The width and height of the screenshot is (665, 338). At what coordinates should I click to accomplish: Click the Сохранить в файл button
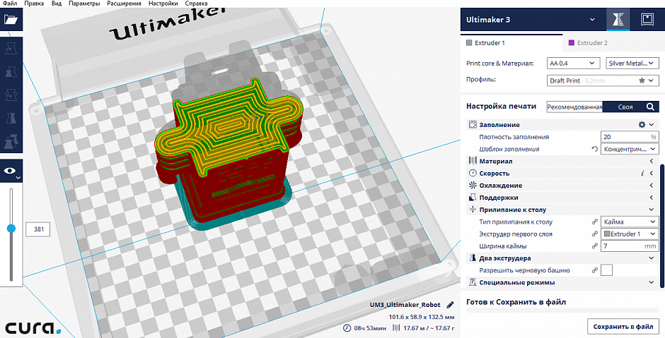click(x=623, y=327)
